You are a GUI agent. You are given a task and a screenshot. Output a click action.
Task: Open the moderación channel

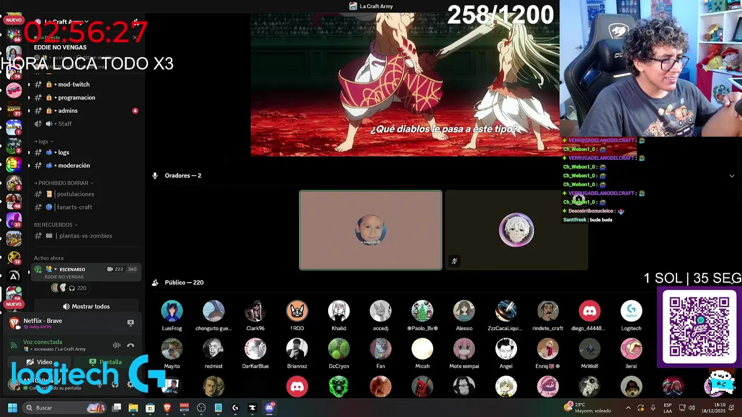tap(85, 166)
